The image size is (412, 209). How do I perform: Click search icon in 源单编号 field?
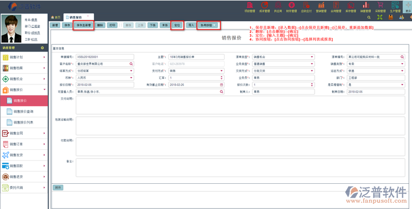coord(402,57)
